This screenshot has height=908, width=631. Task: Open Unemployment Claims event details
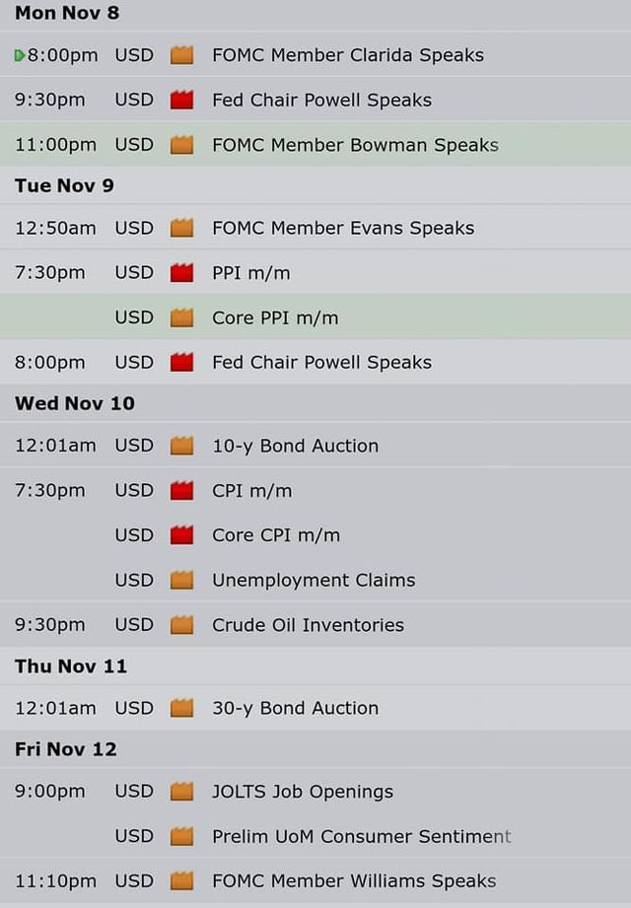point(315,580)
